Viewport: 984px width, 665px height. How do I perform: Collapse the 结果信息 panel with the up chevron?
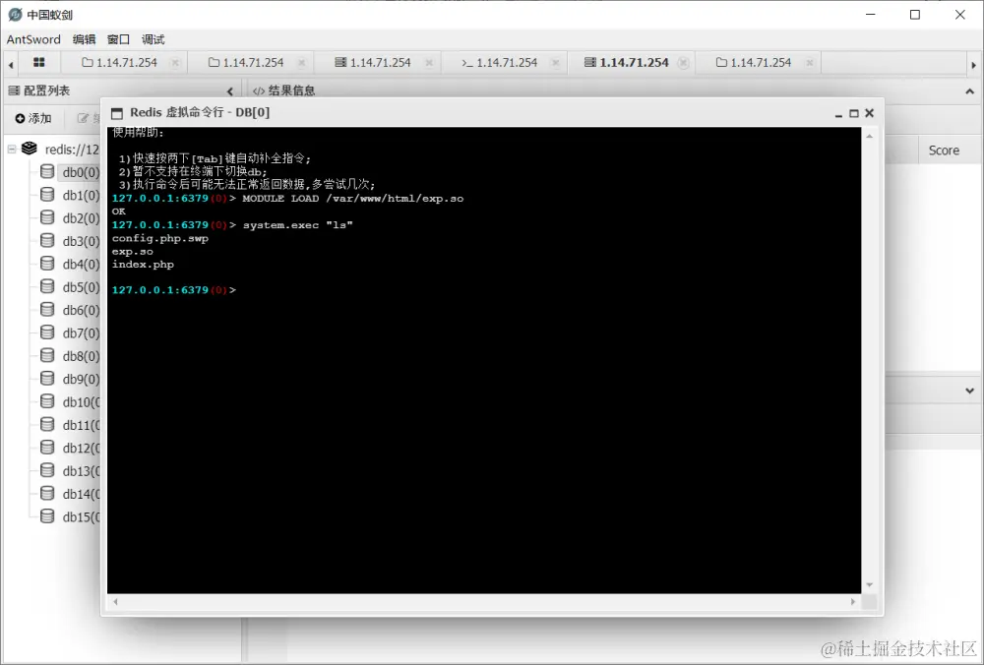coord(969,91)
